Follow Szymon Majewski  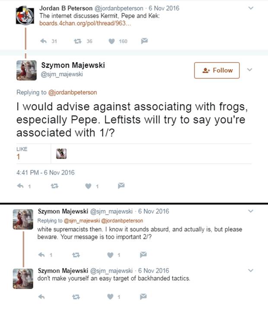pyautogui.click(x=217, y=70)
